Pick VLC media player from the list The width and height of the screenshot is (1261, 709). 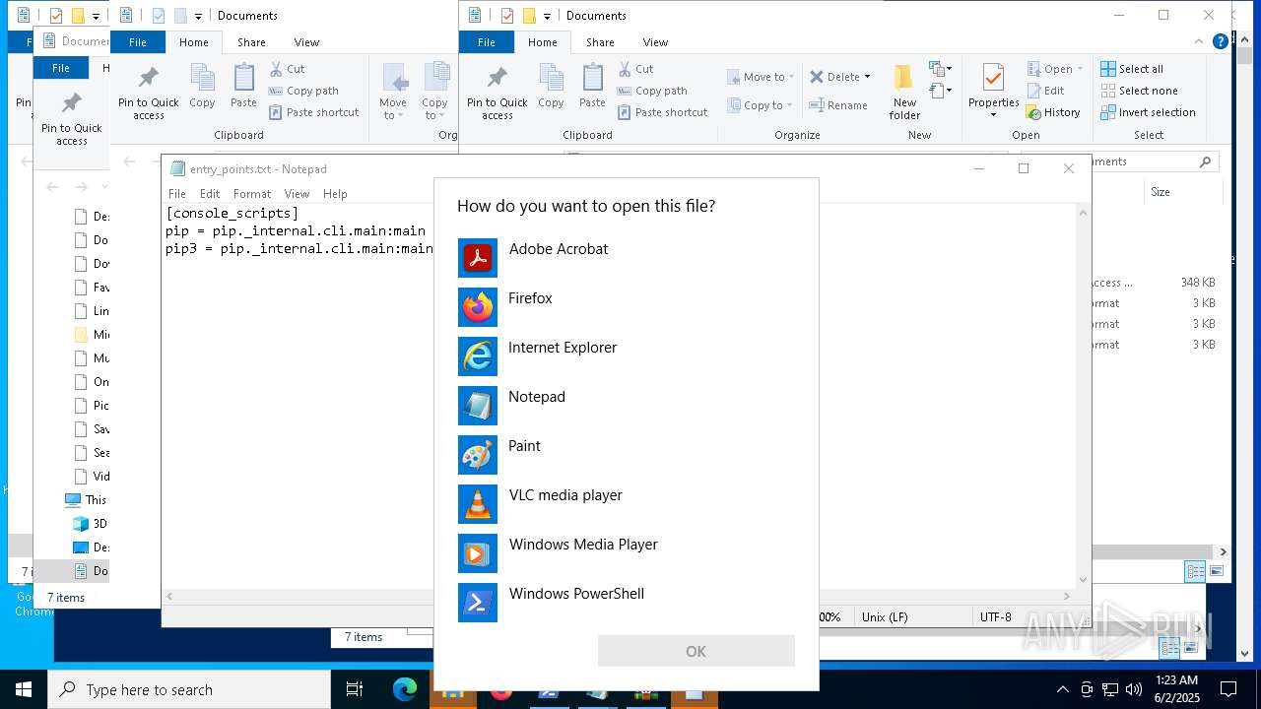tap(627, 504)
